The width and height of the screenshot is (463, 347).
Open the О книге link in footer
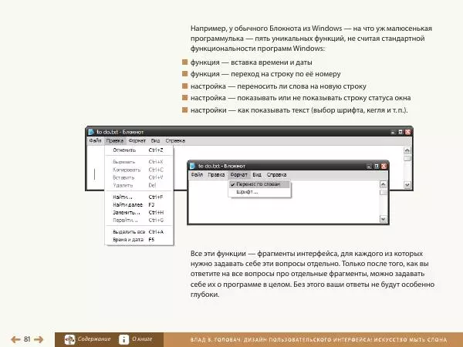click(x=142, y=339)
